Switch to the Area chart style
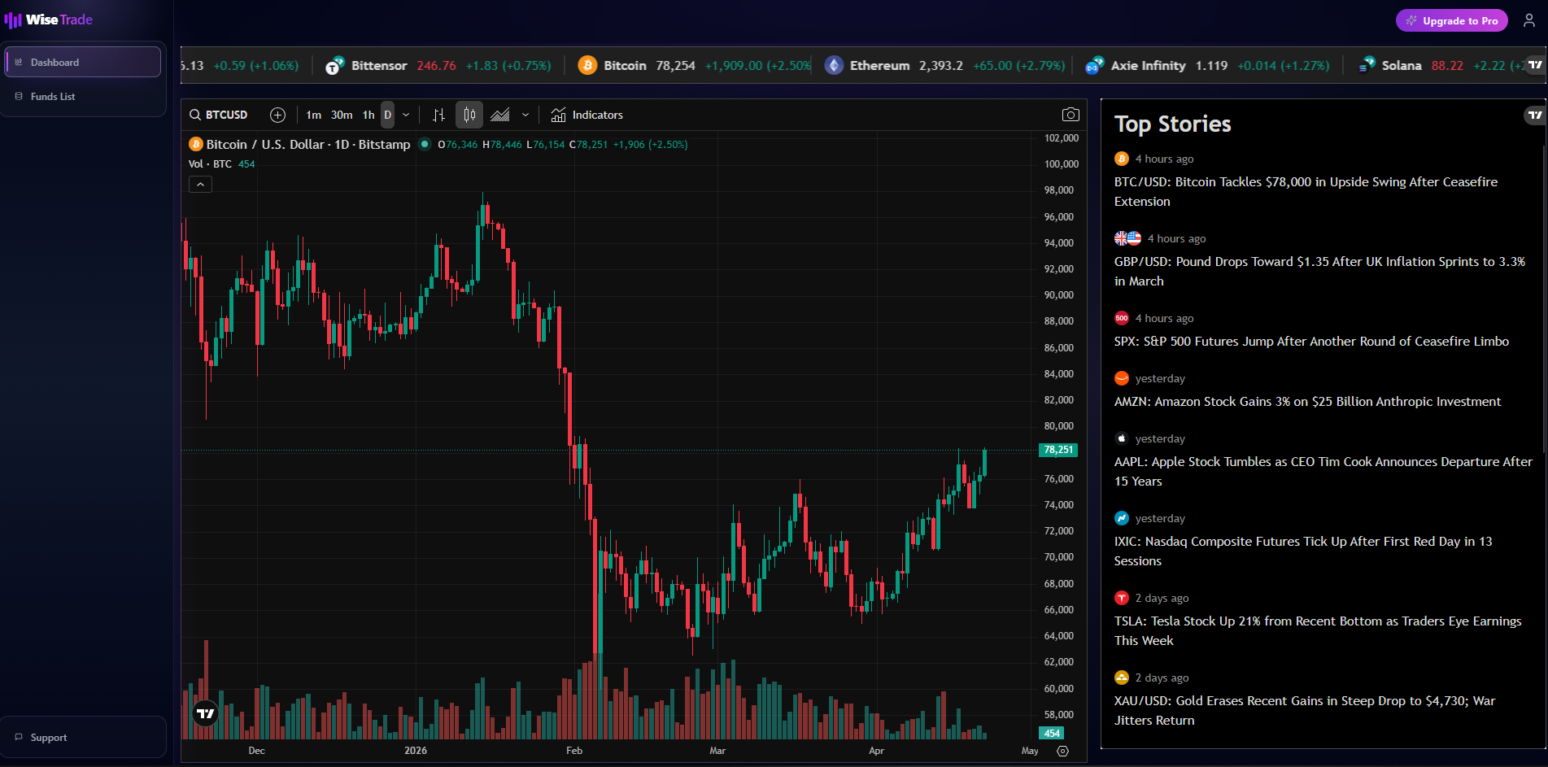The image size is (1548, 767). (500, 115)
